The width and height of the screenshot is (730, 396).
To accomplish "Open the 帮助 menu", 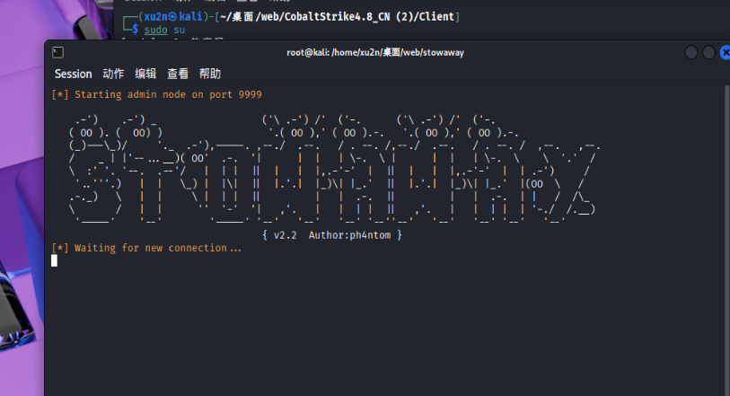I will (210, 74).
